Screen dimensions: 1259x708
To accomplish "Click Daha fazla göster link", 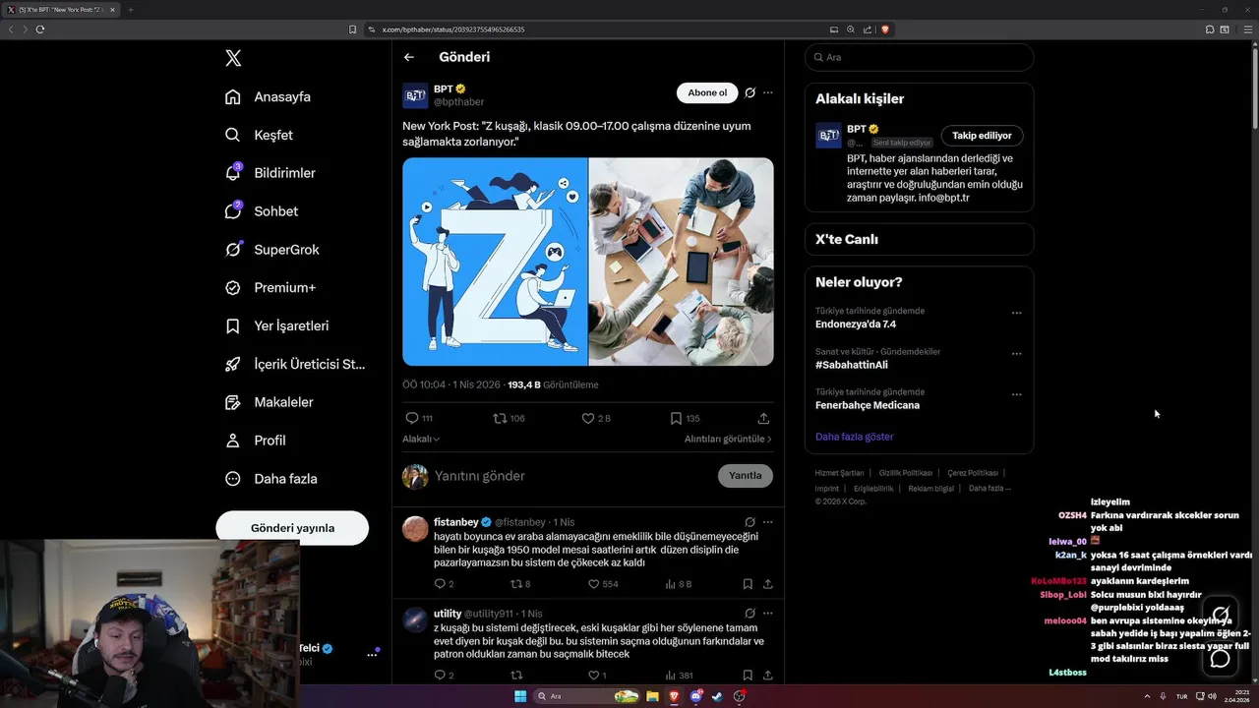I will 854,437.
